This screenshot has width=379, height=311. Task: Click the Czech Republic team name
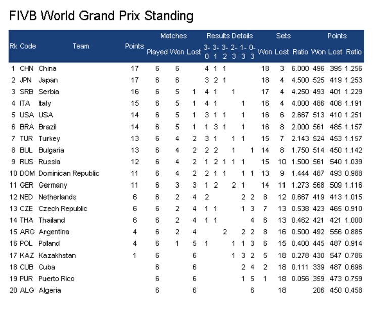point(63,209)
